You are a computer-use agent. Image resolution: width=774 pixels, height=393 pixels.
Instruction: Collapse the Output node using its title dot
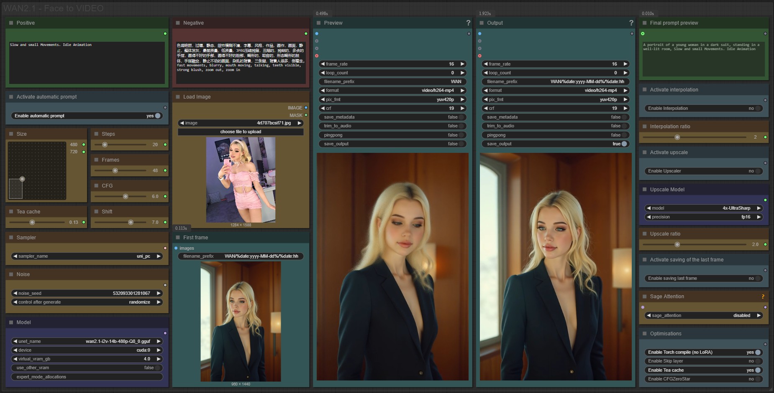click(482, 23)
